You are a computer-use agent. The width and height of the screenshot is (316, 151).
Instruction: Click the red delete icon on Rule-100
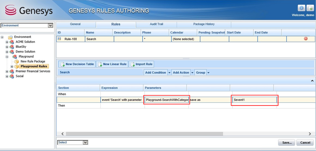pyautogui.click(x=306, y=39)
